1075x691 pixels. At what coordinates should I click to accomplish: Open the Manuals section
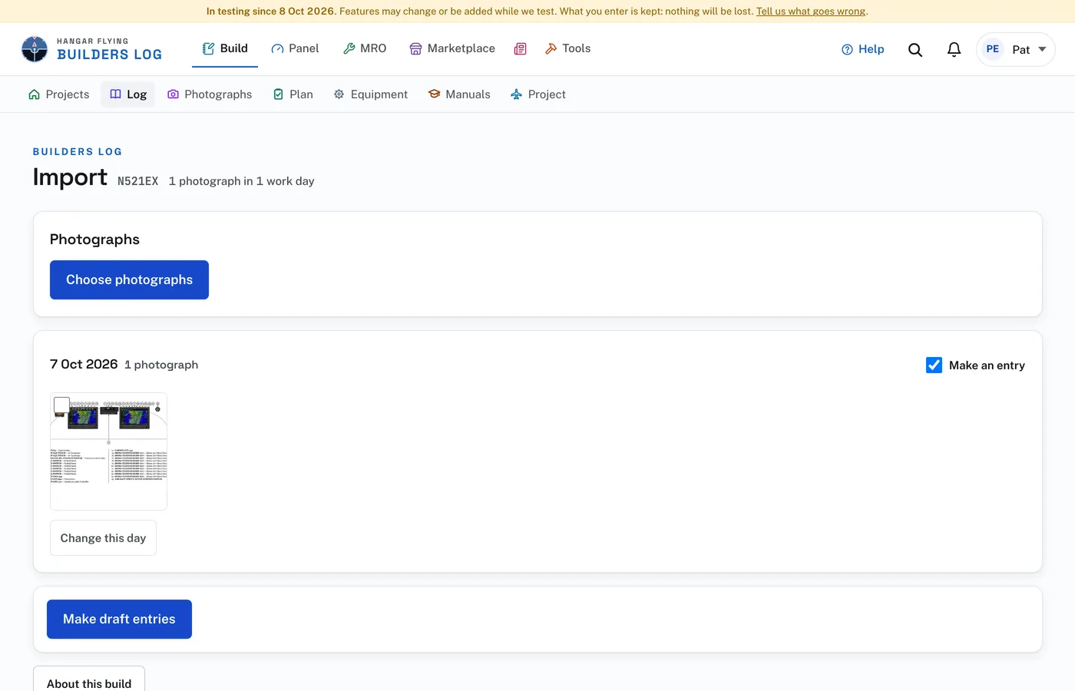pos(459,94)
